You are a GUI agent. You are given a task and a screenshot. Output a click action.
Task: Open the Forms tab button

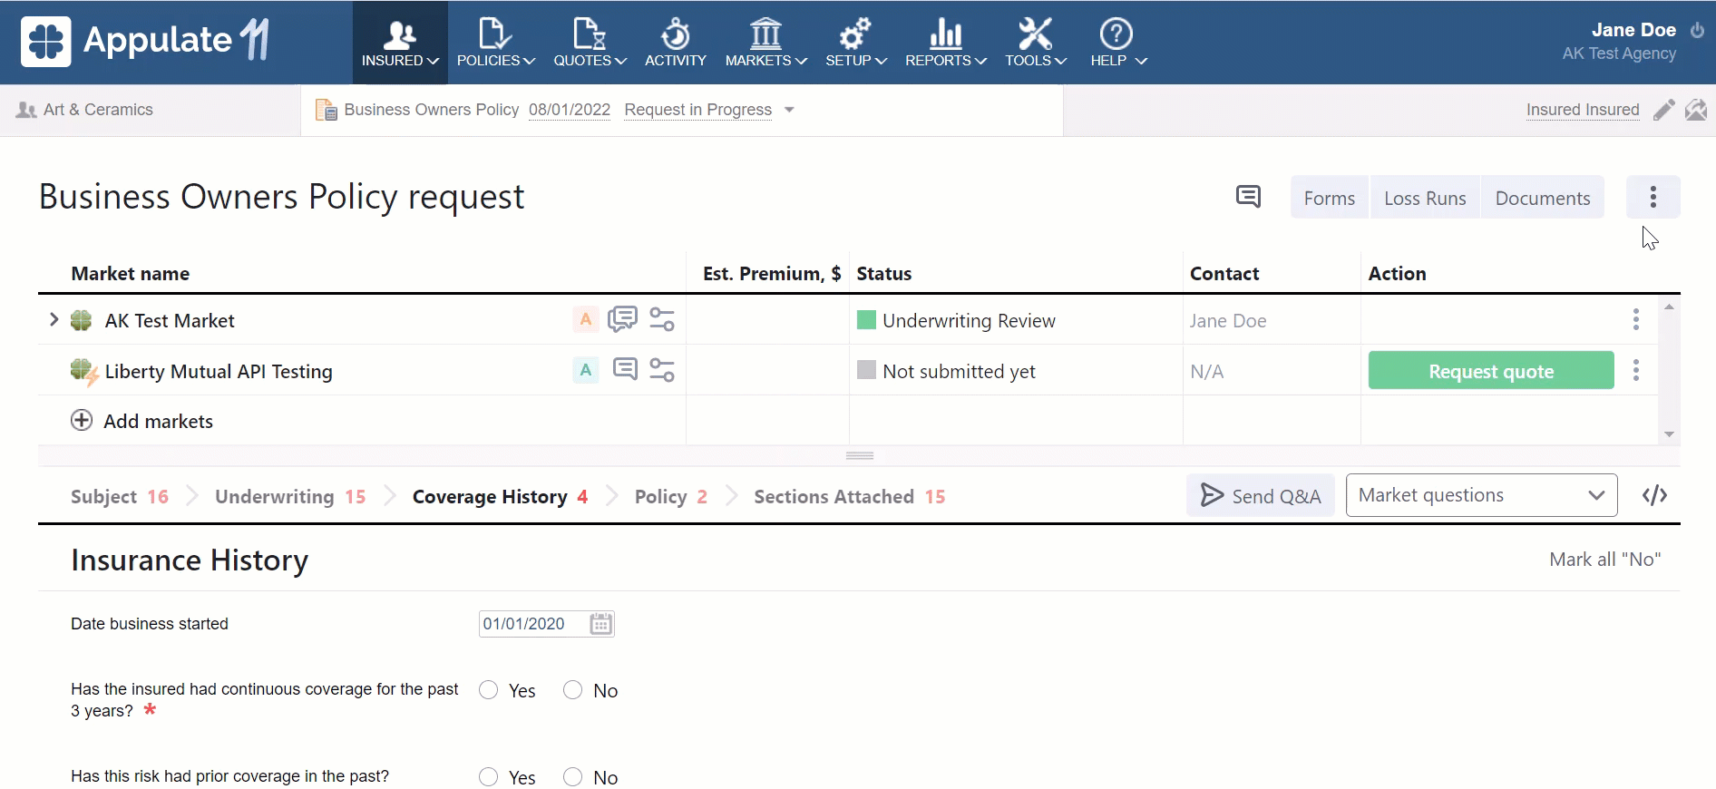tap(1330, 198)
